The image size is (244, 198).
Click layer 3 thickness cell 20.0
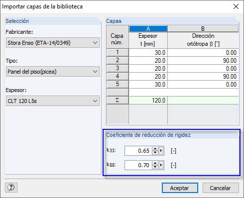tap(148, 69)
